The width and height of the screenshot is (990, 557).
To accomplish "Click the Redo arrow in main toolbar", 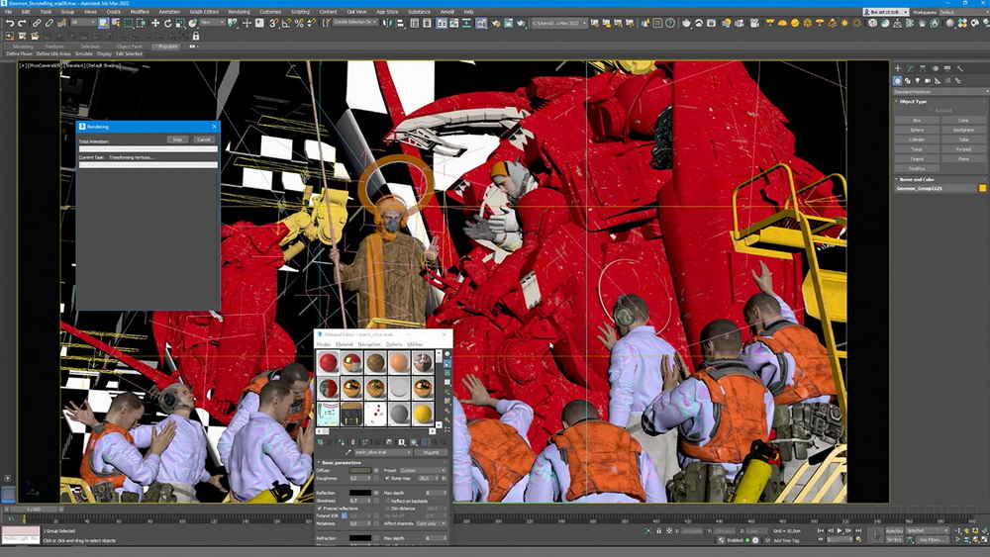I will (22, 23).
